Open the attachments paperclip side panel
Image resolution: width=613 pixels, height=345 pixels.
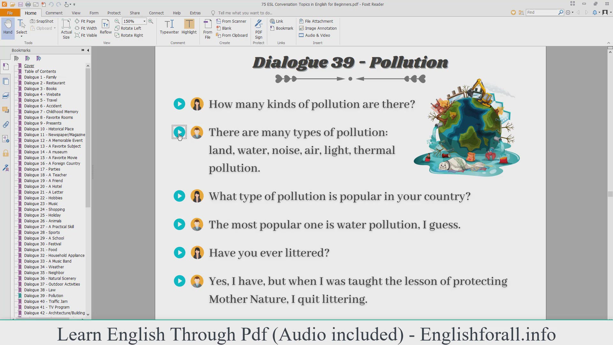[x=6, y=125]
